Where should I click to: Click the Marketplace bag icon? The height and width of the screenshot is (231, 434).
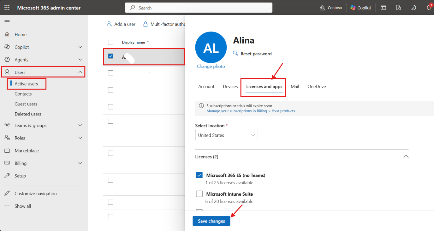coord(7,151)
